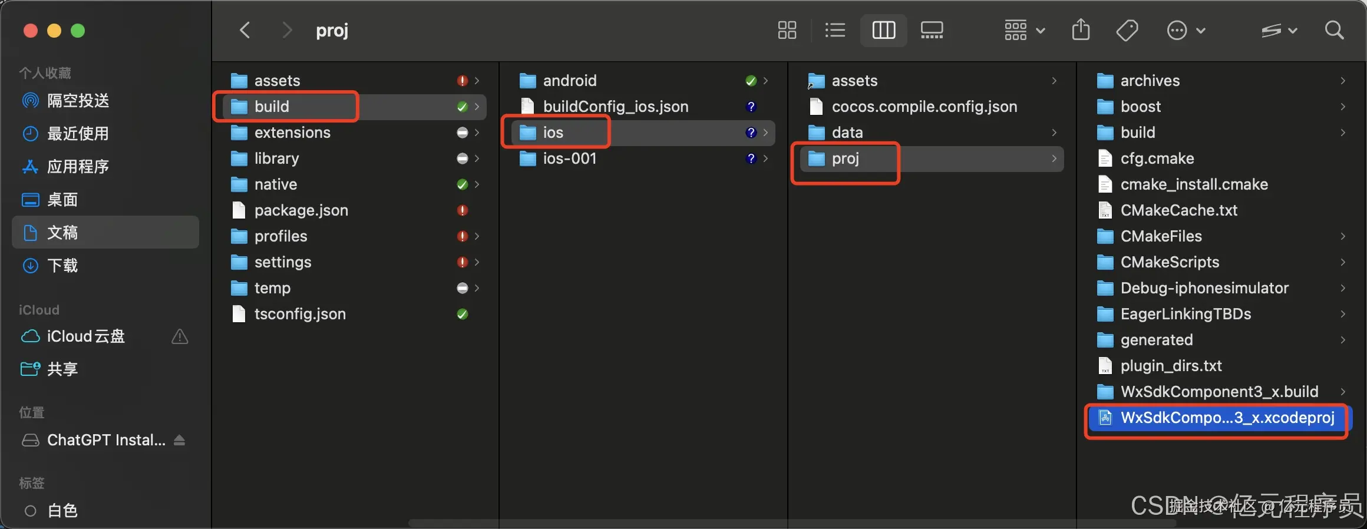Select the ios-001 folder
Image resolution: width=1367 pixels, height=529 pixels.
click(x=642, y=158)
